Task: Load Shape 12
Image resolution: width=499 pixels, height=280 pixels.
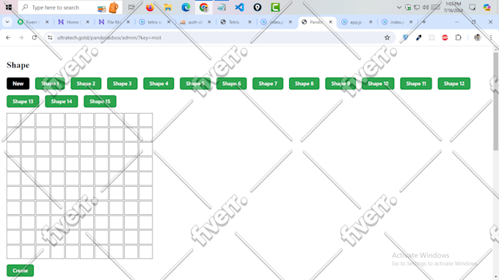Action: click(x=454, y=84)
